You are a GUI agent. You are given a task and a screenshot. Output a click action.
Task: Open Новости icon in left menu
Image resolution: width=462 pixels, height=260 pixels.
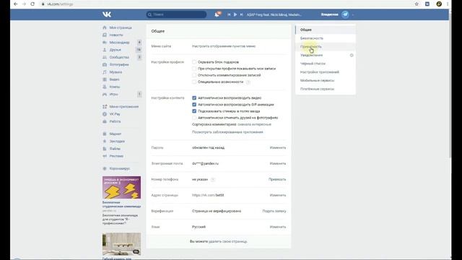pos(105,35)
